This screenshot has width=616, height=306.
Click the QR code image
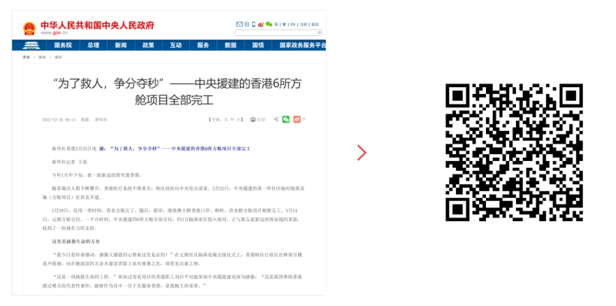tap(514, 152)
